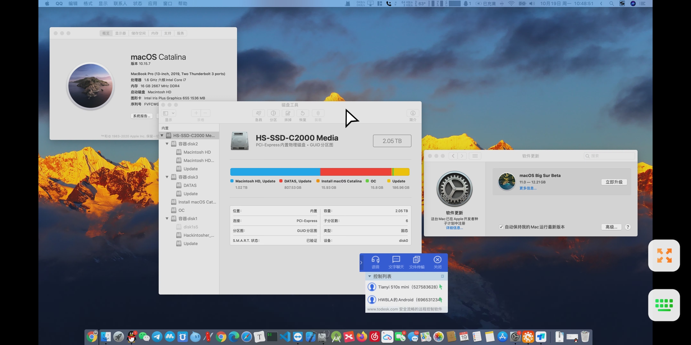Screen dimensions: 691x345
Task: Click the help question mark in Software Update
Action: [628, 227]
